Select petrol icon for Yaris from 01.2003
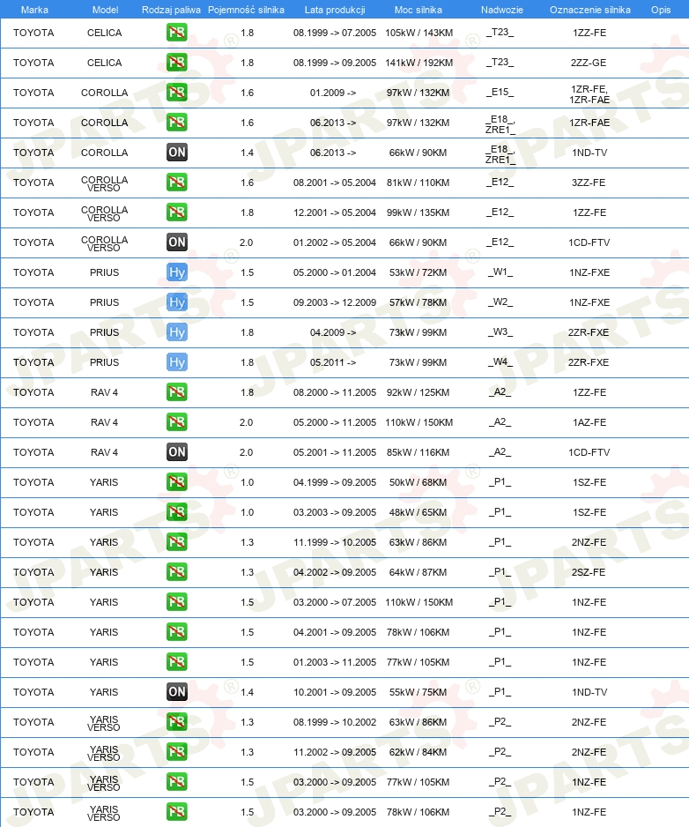 tap(176, 662)
